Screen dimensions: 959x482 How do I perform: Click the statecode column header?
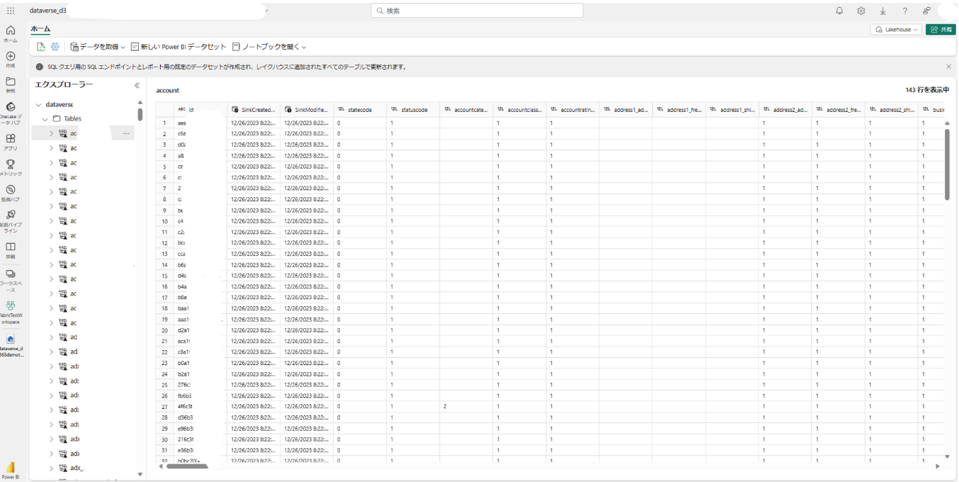(x=360, y=110)
